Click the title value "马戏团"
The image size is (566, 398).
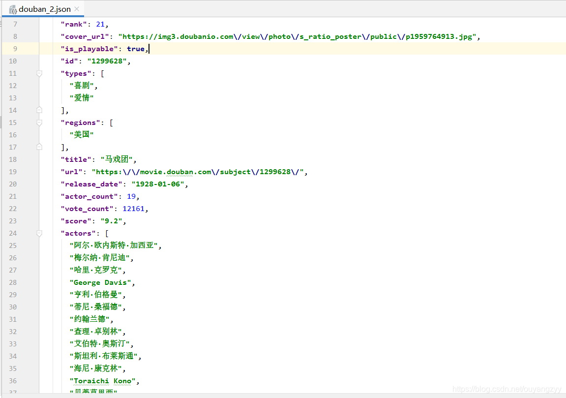click(117, 159)
